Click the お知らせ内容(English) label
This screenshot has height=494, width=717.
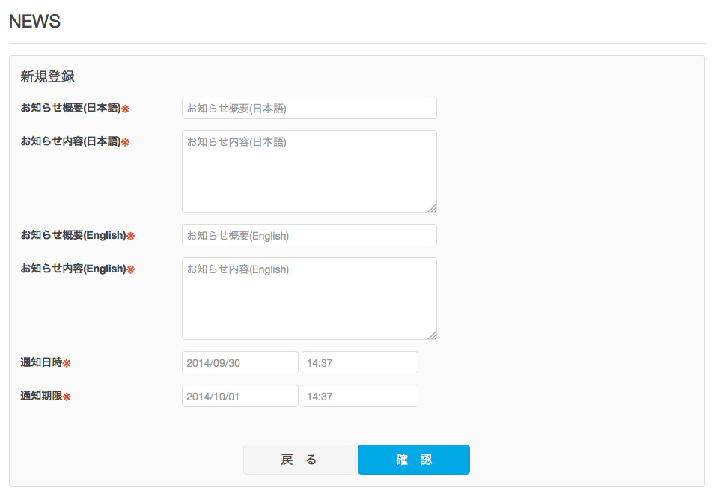73,269
